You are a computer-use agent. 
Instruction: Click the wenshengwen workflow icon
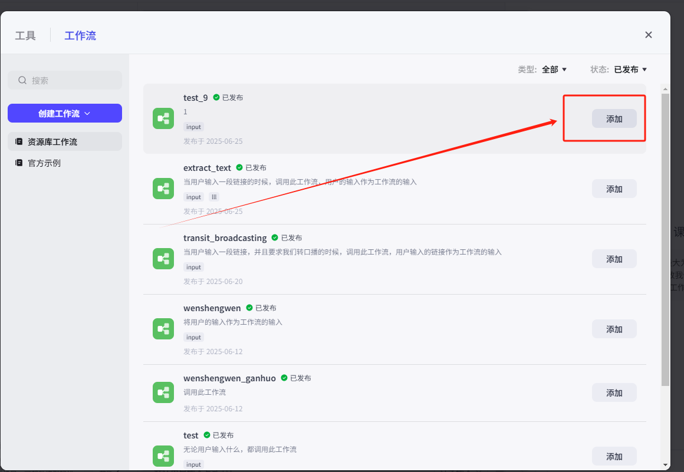click(x=163, y=329)
